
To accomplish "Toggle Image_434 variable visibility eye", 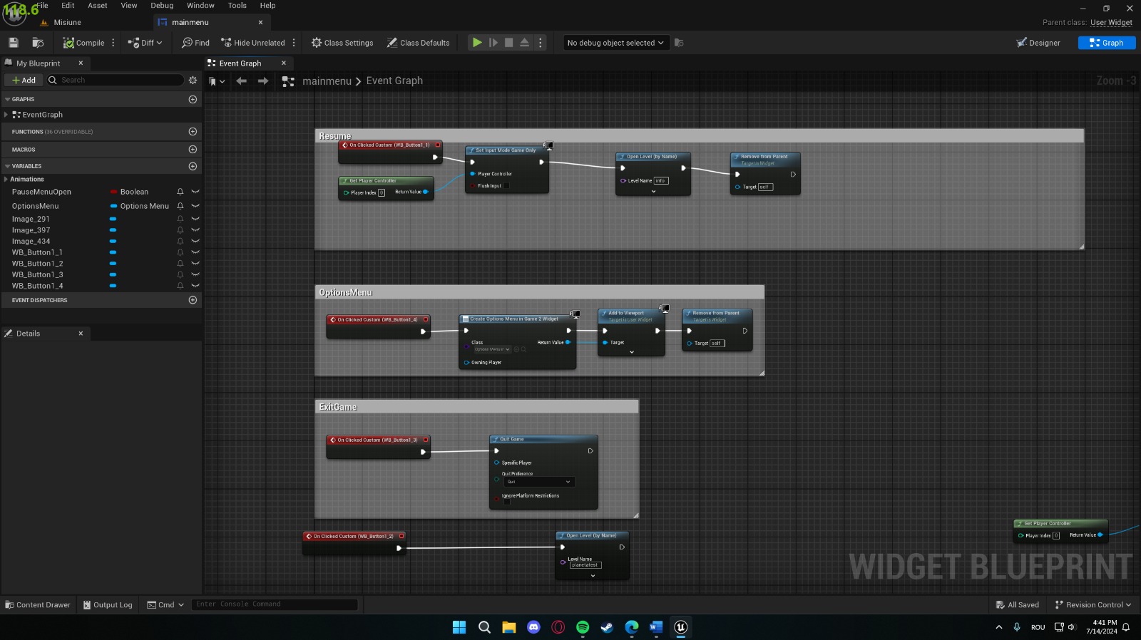I will click(195, 242).
